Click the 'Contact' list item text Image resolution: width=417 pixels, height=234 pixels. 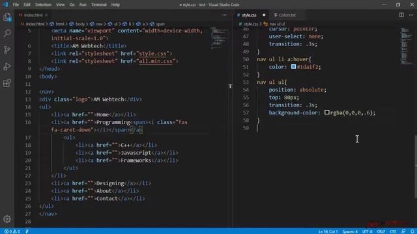(x=107, y=199)
